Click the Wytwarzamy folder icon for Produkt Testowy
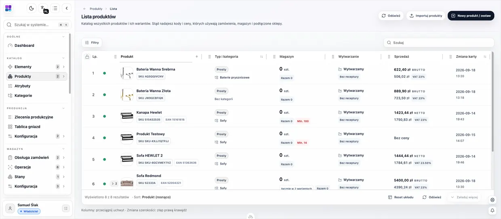Screen dimensions: 501x219 (x=340, y=134)
